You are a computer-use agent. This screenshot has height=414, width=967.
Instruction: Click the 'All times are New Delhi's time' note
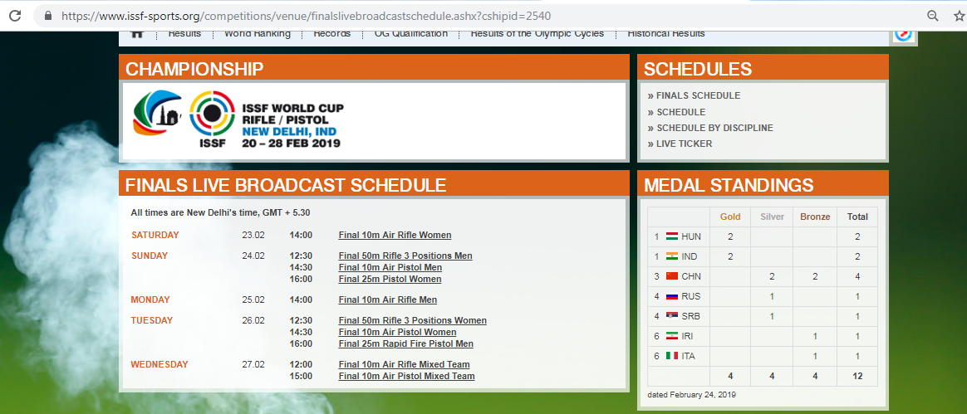pyautogui.click(x=220, y=212)
